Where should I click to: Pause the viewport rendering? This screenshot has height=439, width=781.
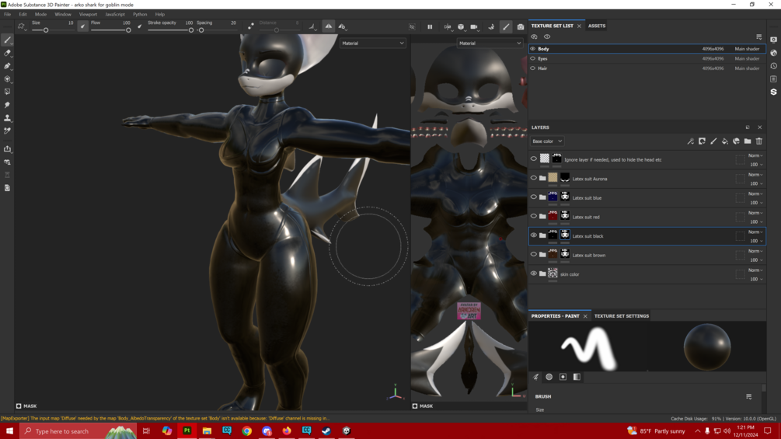(x=430, y=27)
